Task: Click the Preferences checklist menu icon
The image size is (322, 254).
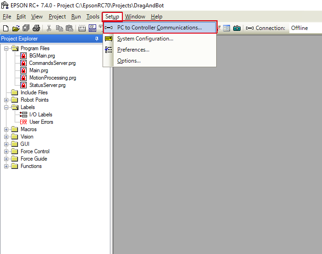Action: tap(109, 50)
